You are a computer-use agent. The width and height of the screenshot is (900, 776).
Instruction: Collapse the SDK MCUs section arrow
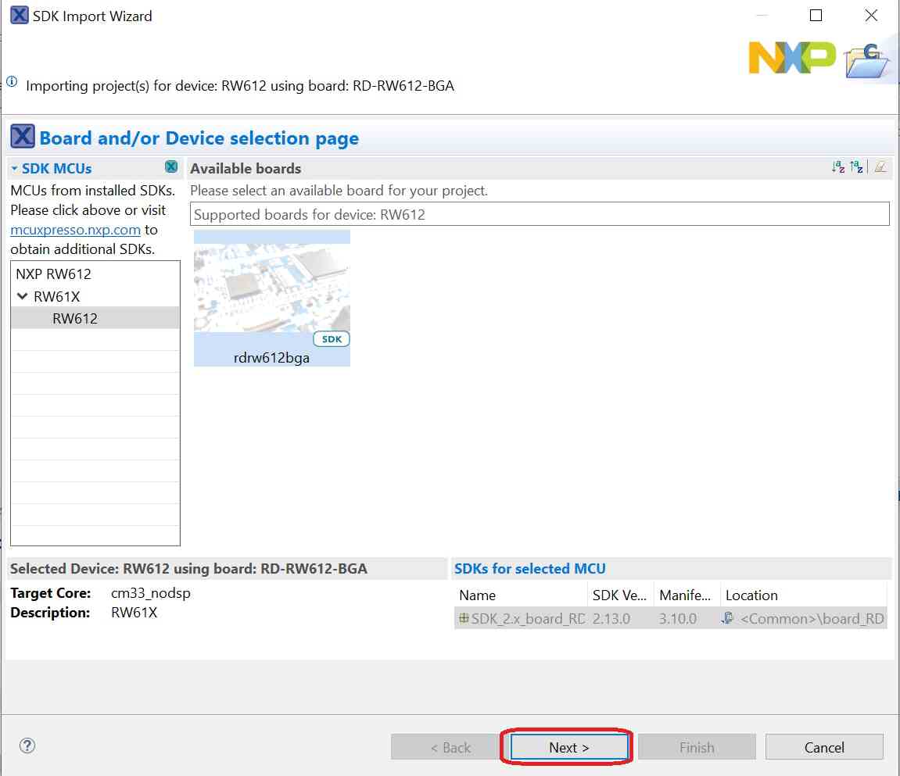15,169
